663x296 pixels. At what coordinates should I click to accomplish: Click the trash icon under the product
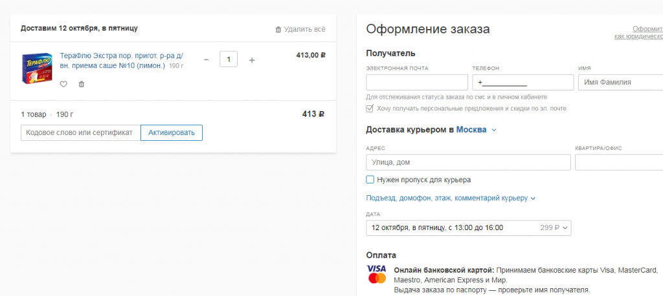pos(82,84)
